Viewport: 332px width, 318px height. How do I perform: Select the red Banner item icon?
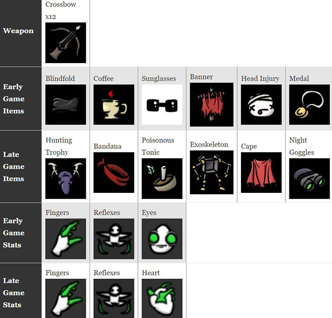tap(212, 105)
